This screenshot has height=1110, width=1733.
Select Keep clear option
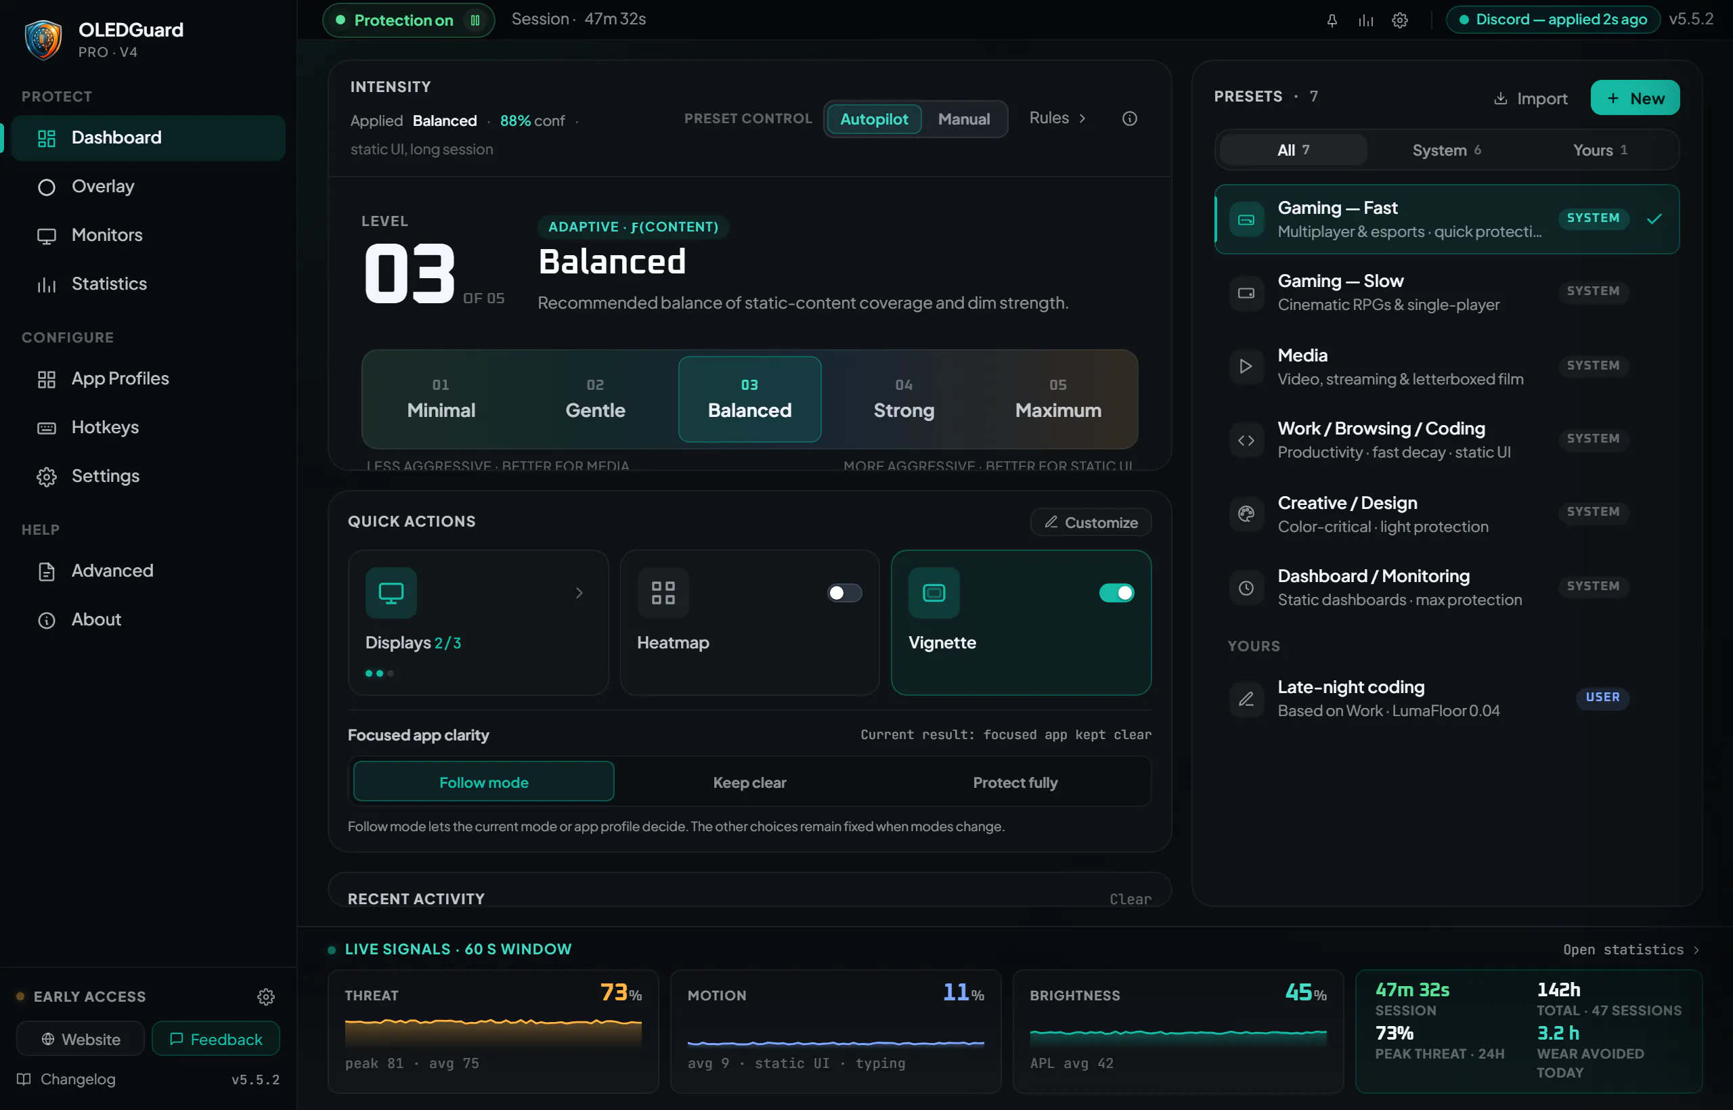[749, 782]
